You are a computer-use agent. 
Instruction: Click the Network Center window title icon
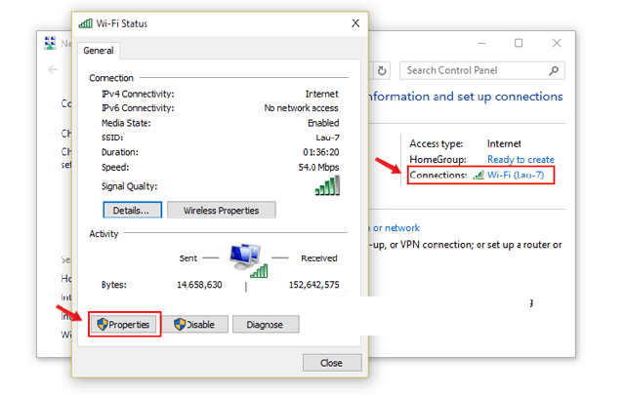point(50,43)
